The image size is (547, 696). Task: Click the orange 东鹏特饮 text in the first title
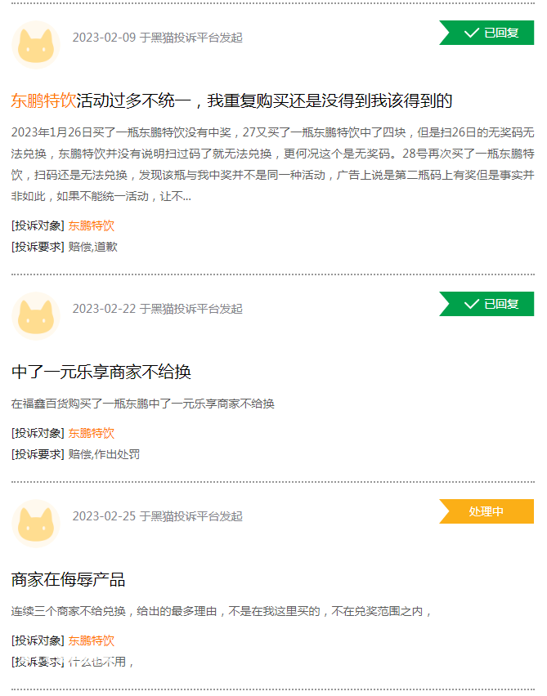pyautogui.click(x=43, y=100)
